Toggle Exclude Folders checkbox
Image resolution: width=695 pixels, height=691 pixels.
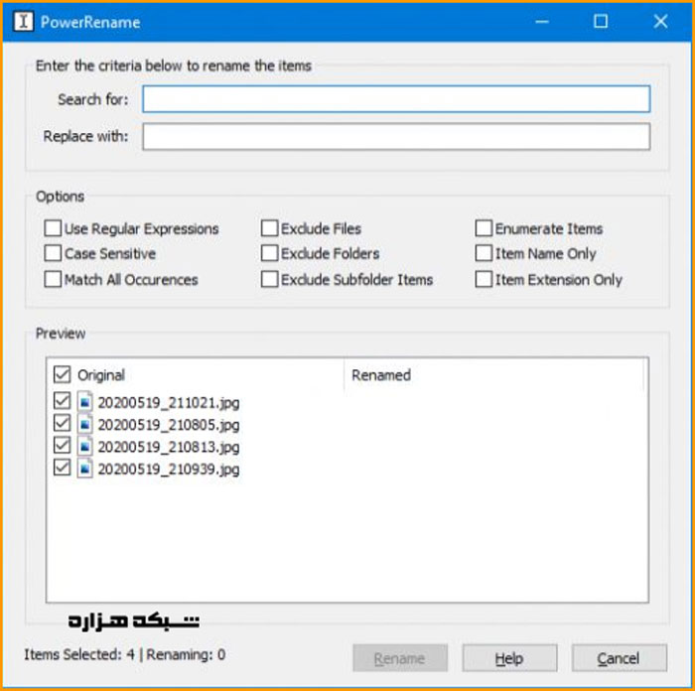coord(269,253)
